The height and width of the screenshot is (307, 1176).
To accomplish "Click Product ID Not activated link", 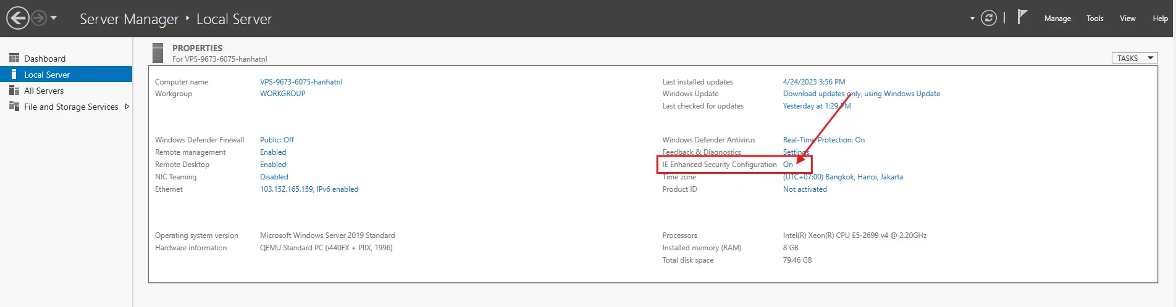I will pos(805,189).
